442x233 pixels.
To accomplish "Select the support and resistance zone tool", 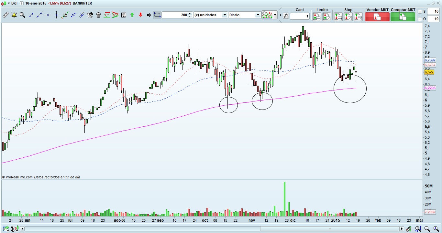I will (107, 15).
